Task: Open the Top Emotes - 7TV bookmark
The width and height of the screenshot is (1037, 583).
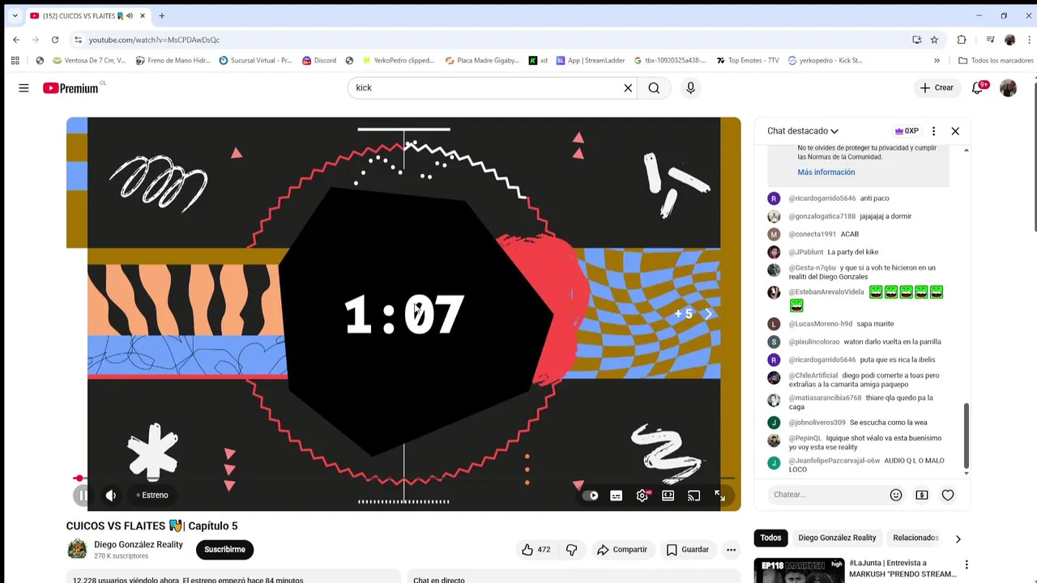Action: 747,61
